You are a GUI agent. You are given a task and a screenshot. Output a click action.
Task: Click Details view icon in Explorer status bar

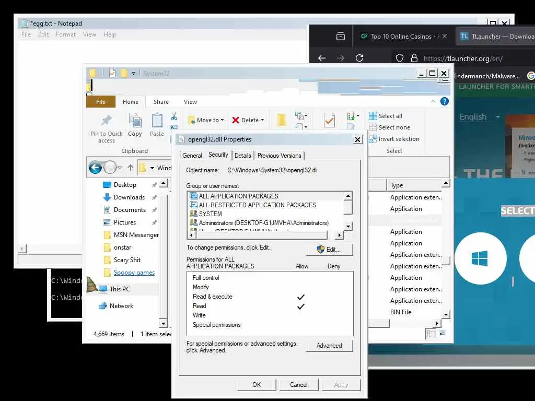click(432, 334)
